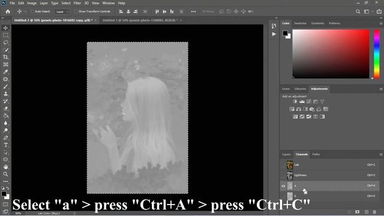
Task: Show the b channel visibility
Action: point(283,196)
